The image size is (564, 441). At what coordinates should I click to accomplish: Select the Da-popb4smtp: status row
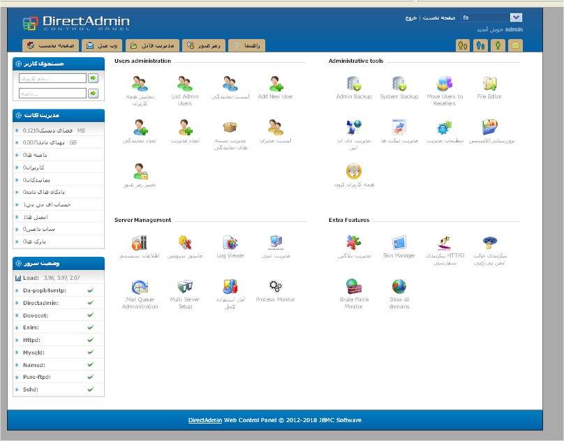[59, 290]
